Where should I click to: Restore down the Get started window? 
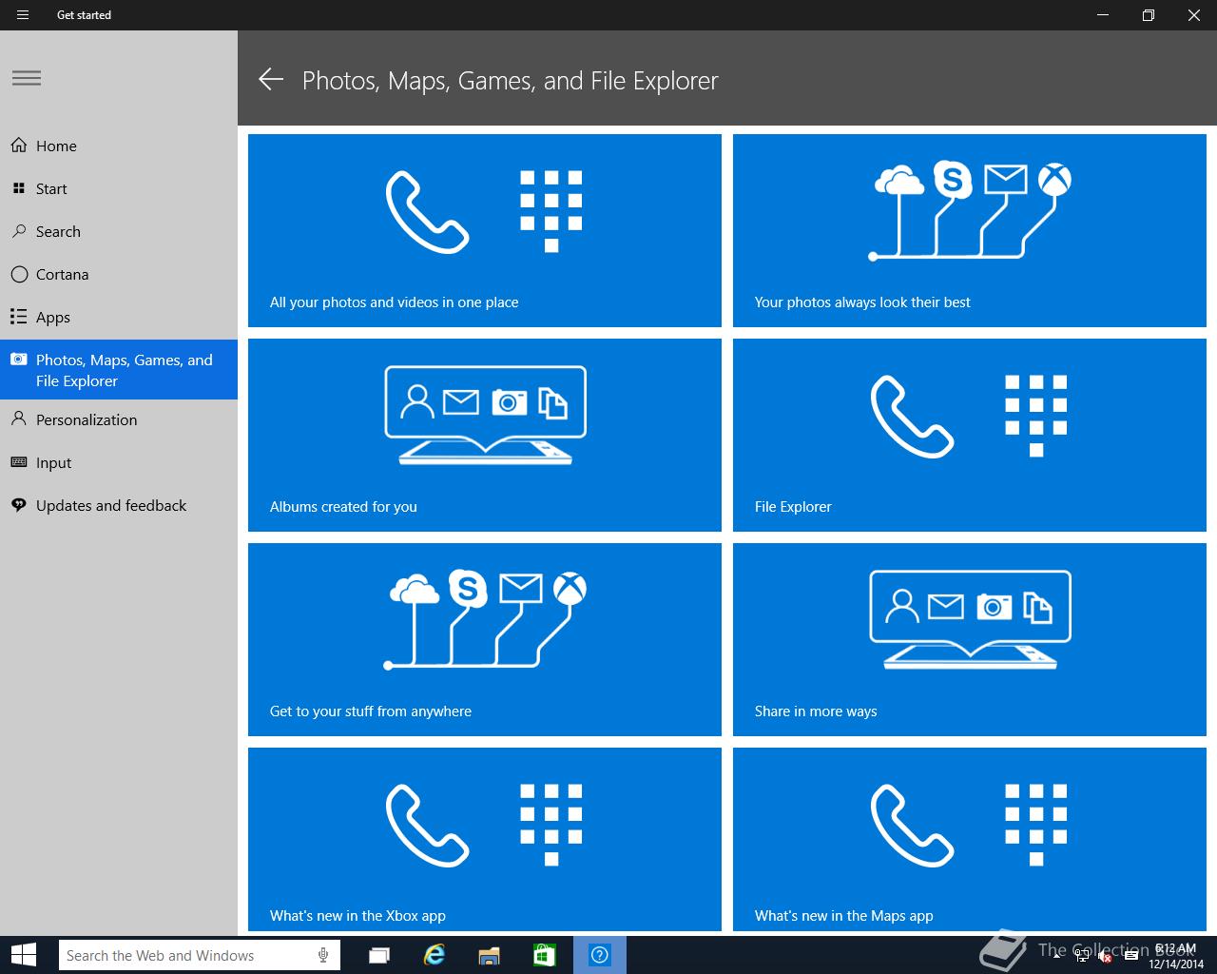coord(1149,15)
